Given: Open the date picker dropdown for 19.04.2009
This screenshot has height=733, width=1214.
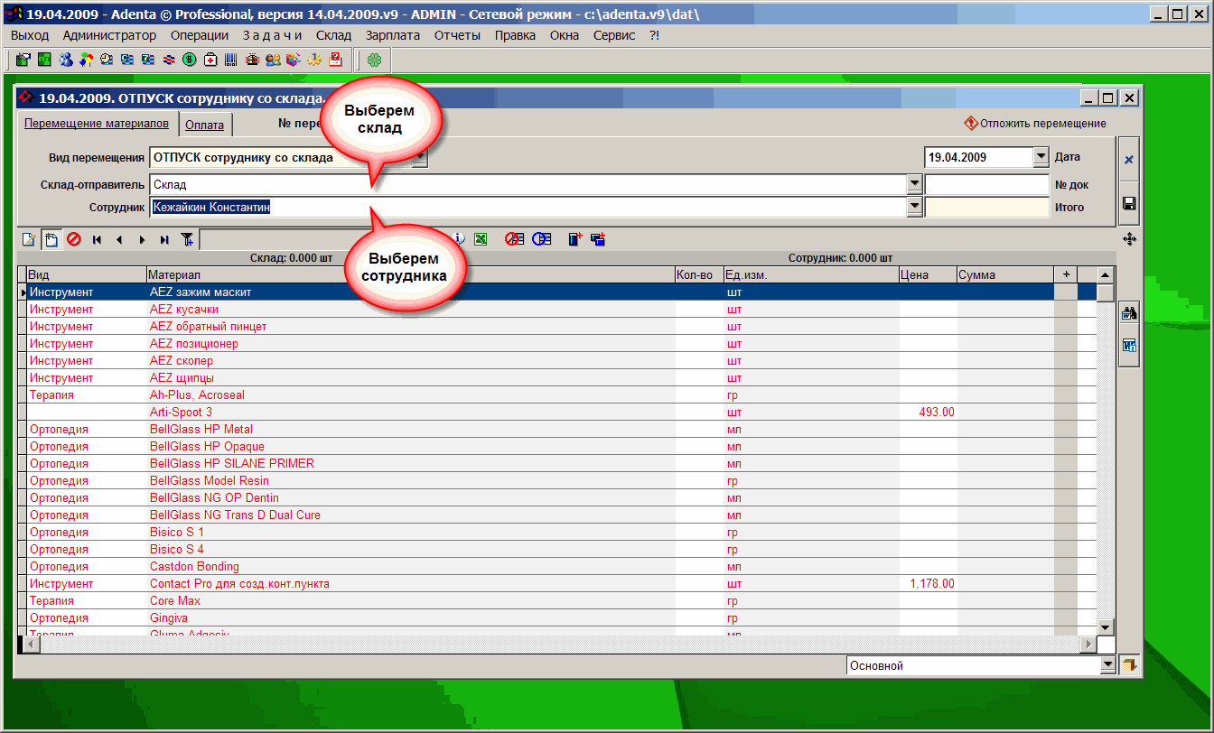Looking at the screenshot, I should [1040, 157].
